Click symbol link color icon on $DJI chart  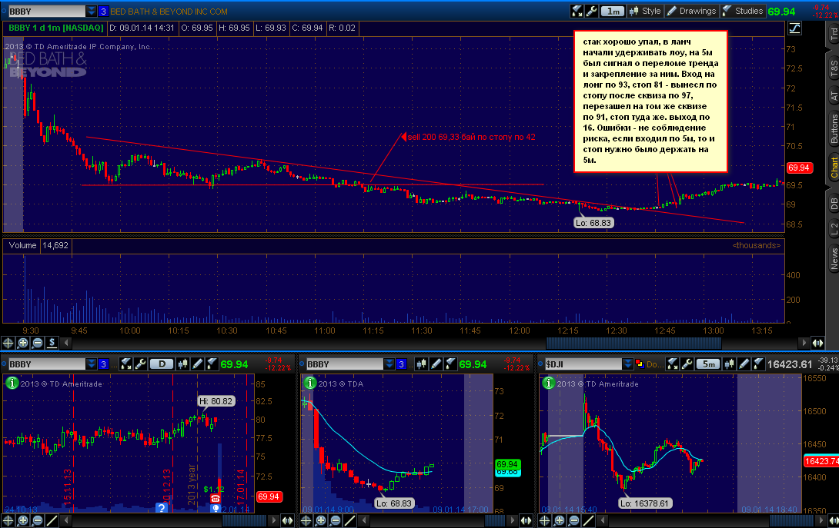(640, 364)
